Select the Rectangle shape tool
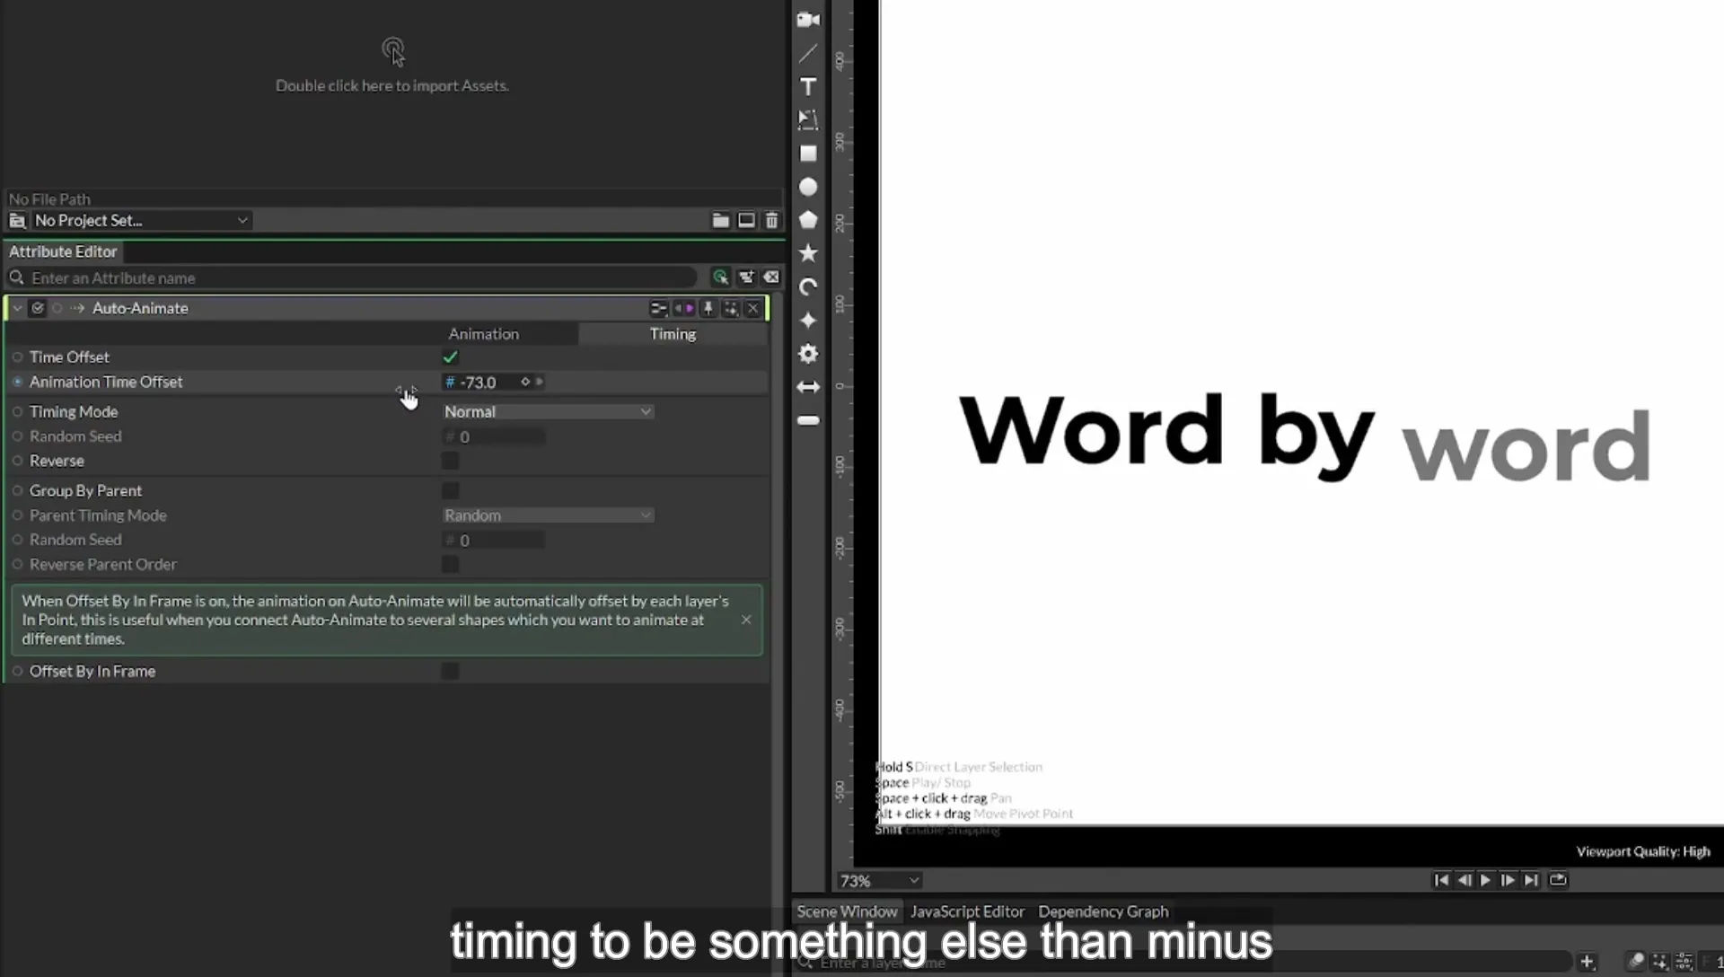 (x=808, y=154)
